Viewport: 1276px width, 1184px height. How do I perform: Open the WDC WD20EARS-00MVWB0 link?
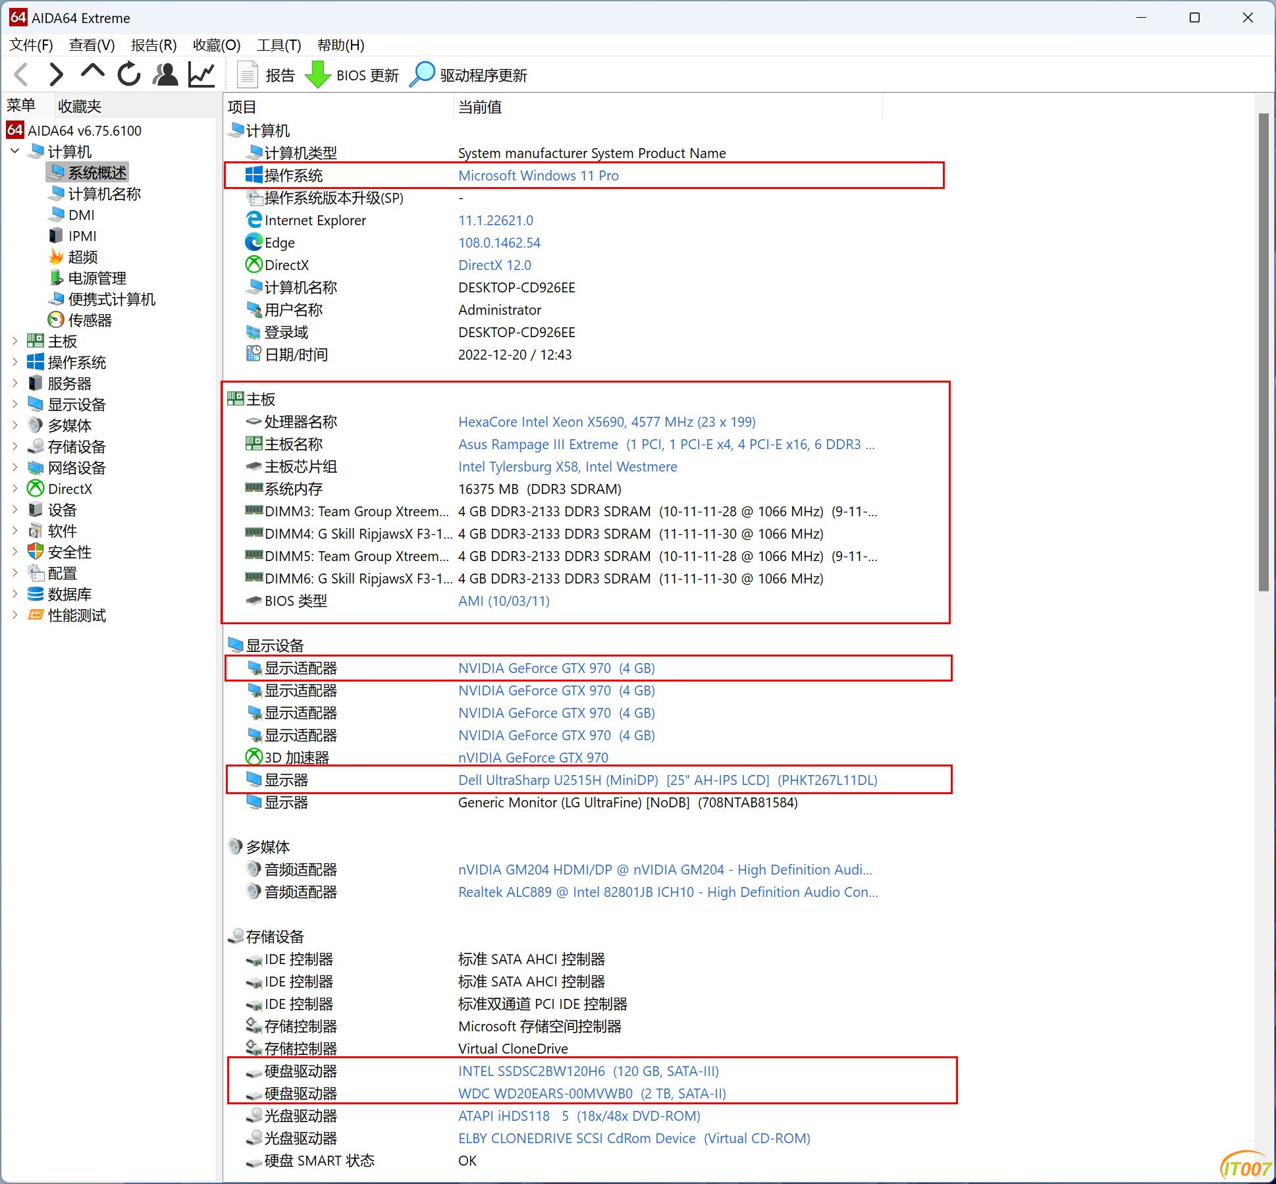(x=592, y=1093)
